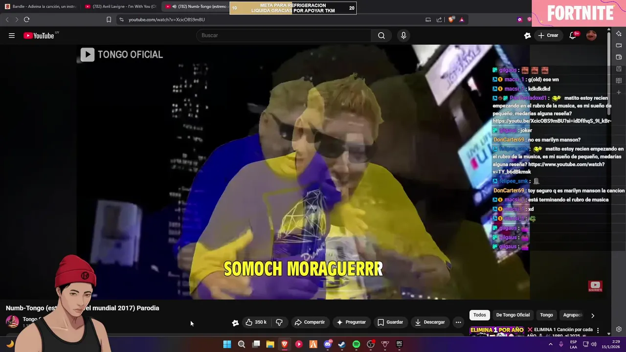Select the Todos filter chip
This screenshot has height=352, width=626.
[x=480, y=315]
